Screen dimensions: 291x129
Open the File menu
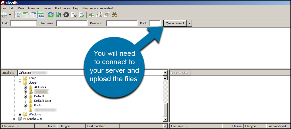coord(4,8)
